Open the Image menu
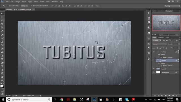This screenshot has height=102, width=181. click(x=18, y=2)
